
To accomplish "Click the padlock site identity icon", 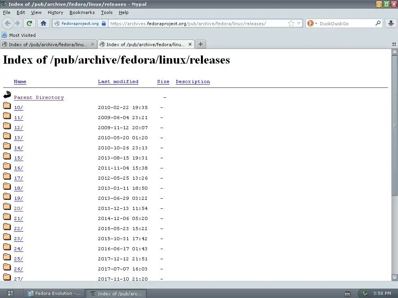I will point(104,24).
